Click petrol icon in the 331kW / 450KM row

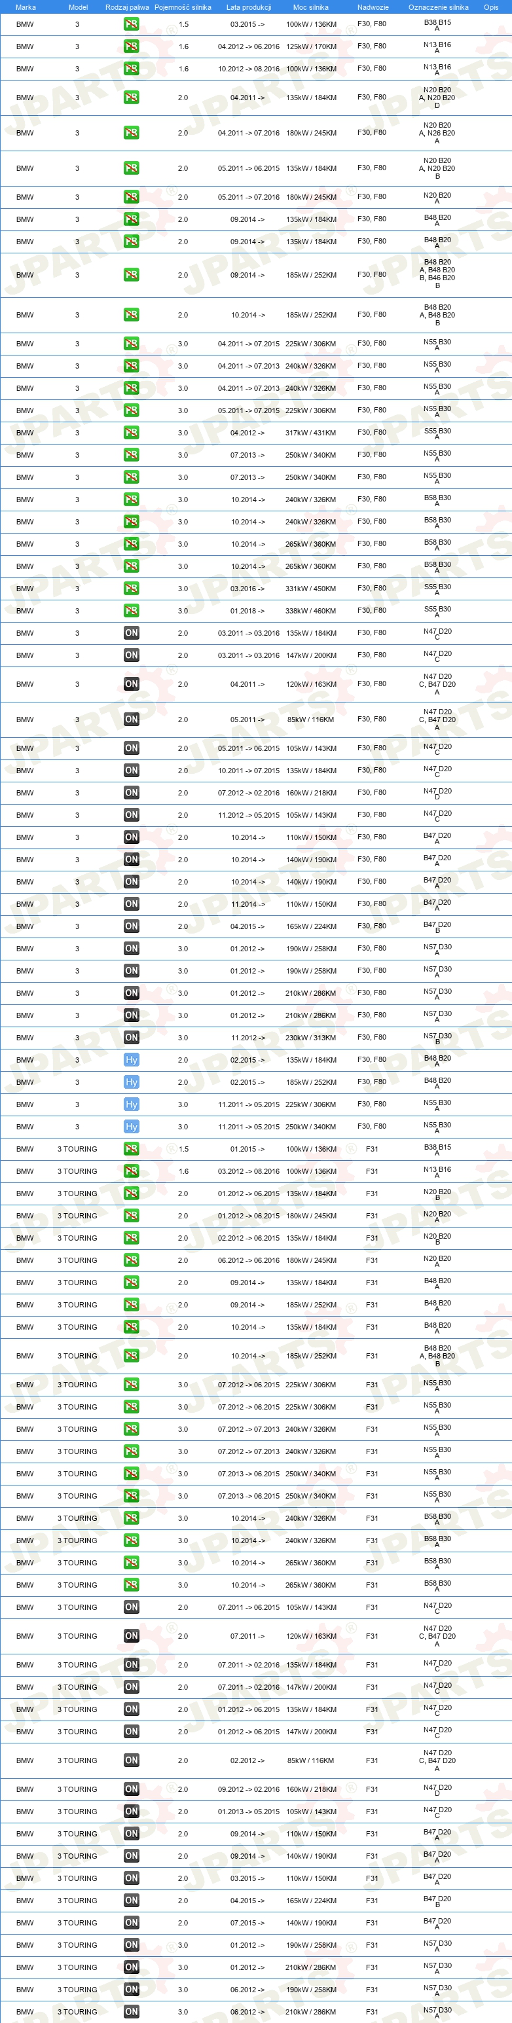pyautogui.click(x=131, y=588)
